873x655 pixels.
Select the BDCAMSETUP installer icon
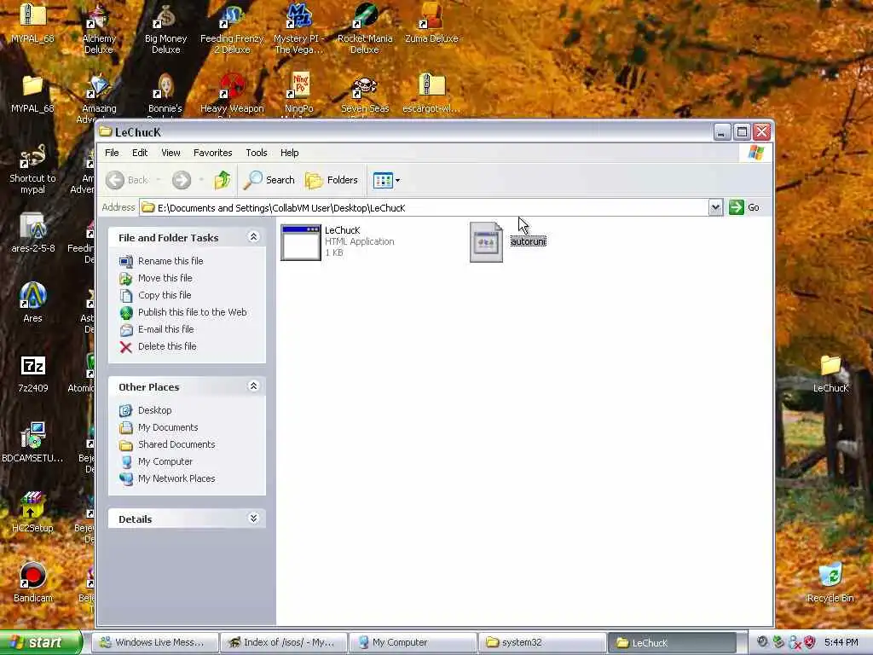[33, 443]
